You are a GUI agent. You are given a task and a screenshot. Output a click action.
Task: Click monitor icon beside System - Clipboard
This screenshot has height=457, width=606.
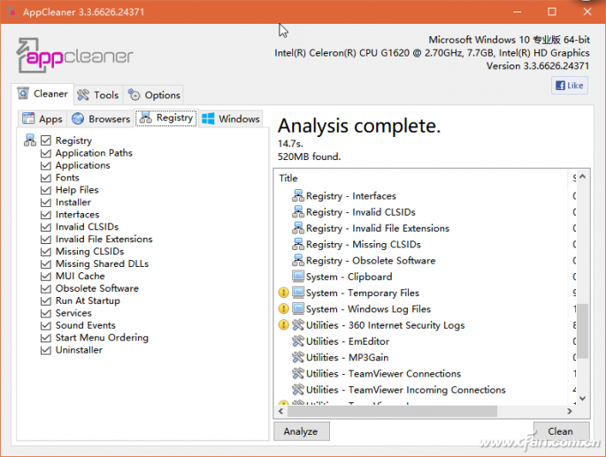click(298, 277)
